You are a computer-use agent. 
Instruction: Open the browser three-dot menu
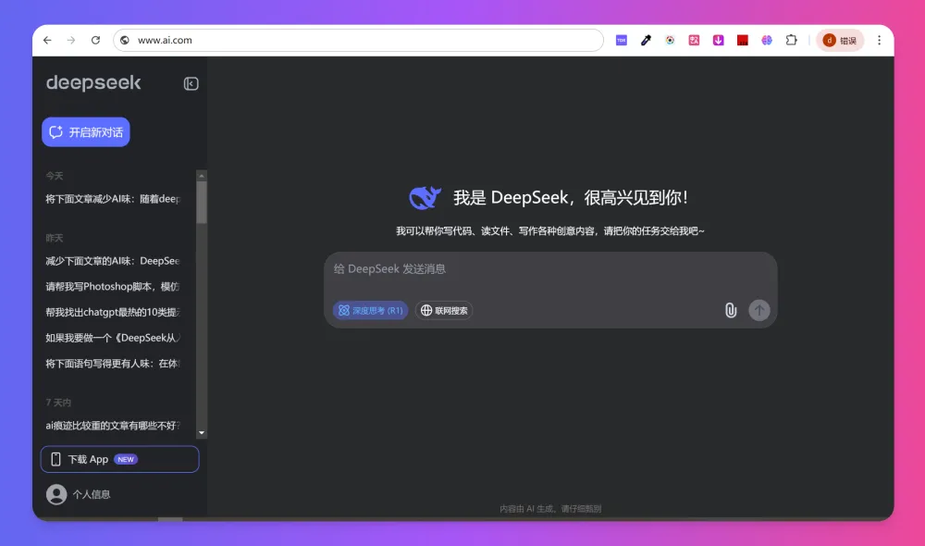(878, 40)
